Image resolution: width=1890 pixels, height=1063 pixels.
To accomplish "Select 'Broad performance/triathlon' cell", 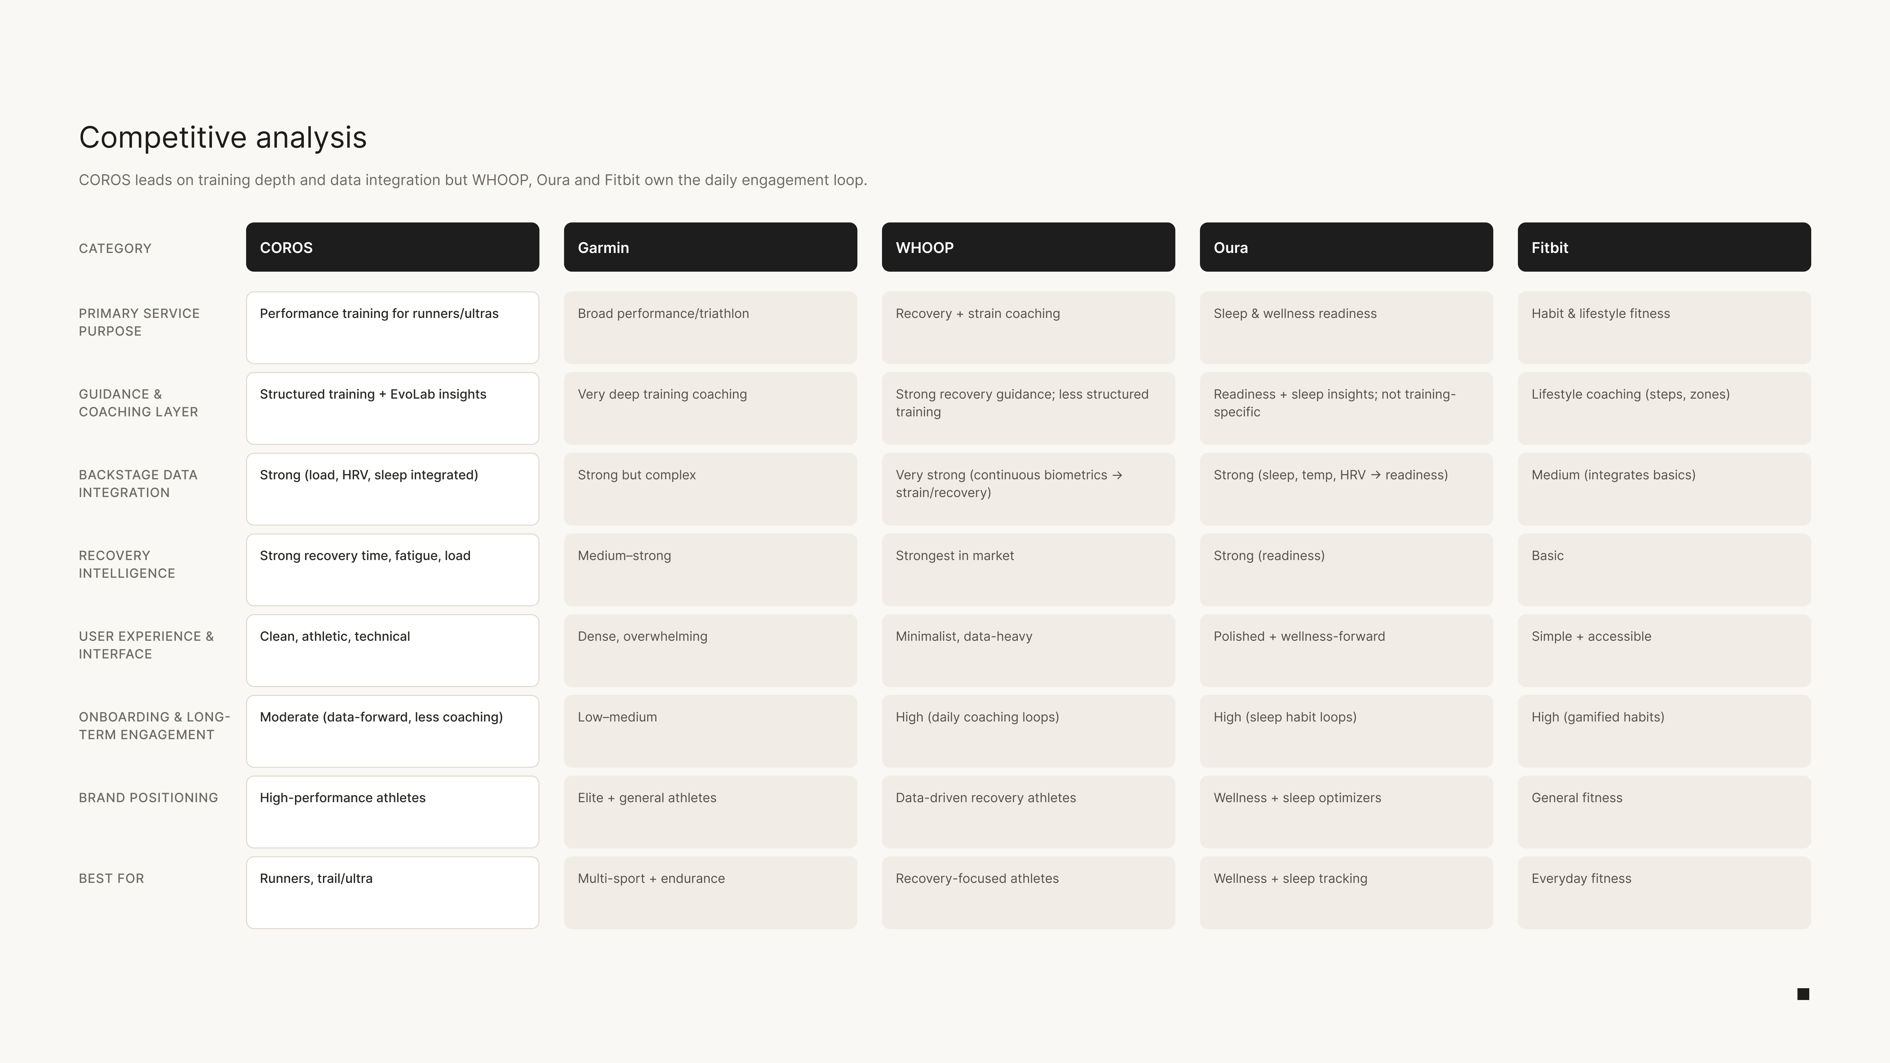I will coord(710,328).
